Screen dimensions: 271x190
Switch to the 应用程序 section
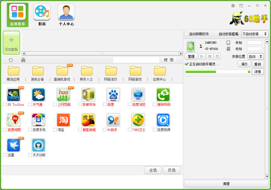(x=17, y=15)
